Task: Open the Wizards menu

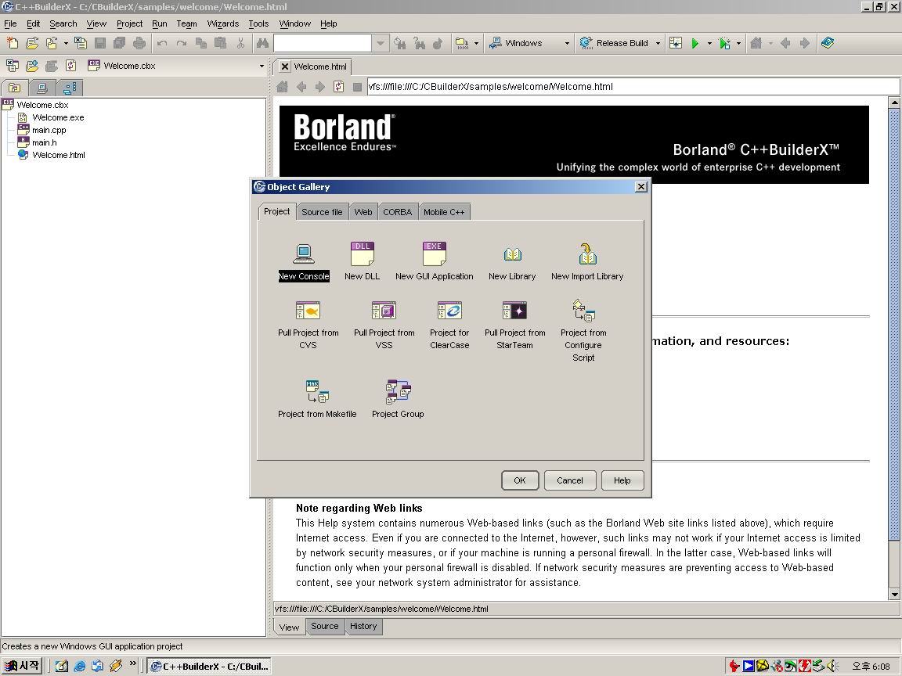Action: tap(222, 23)
